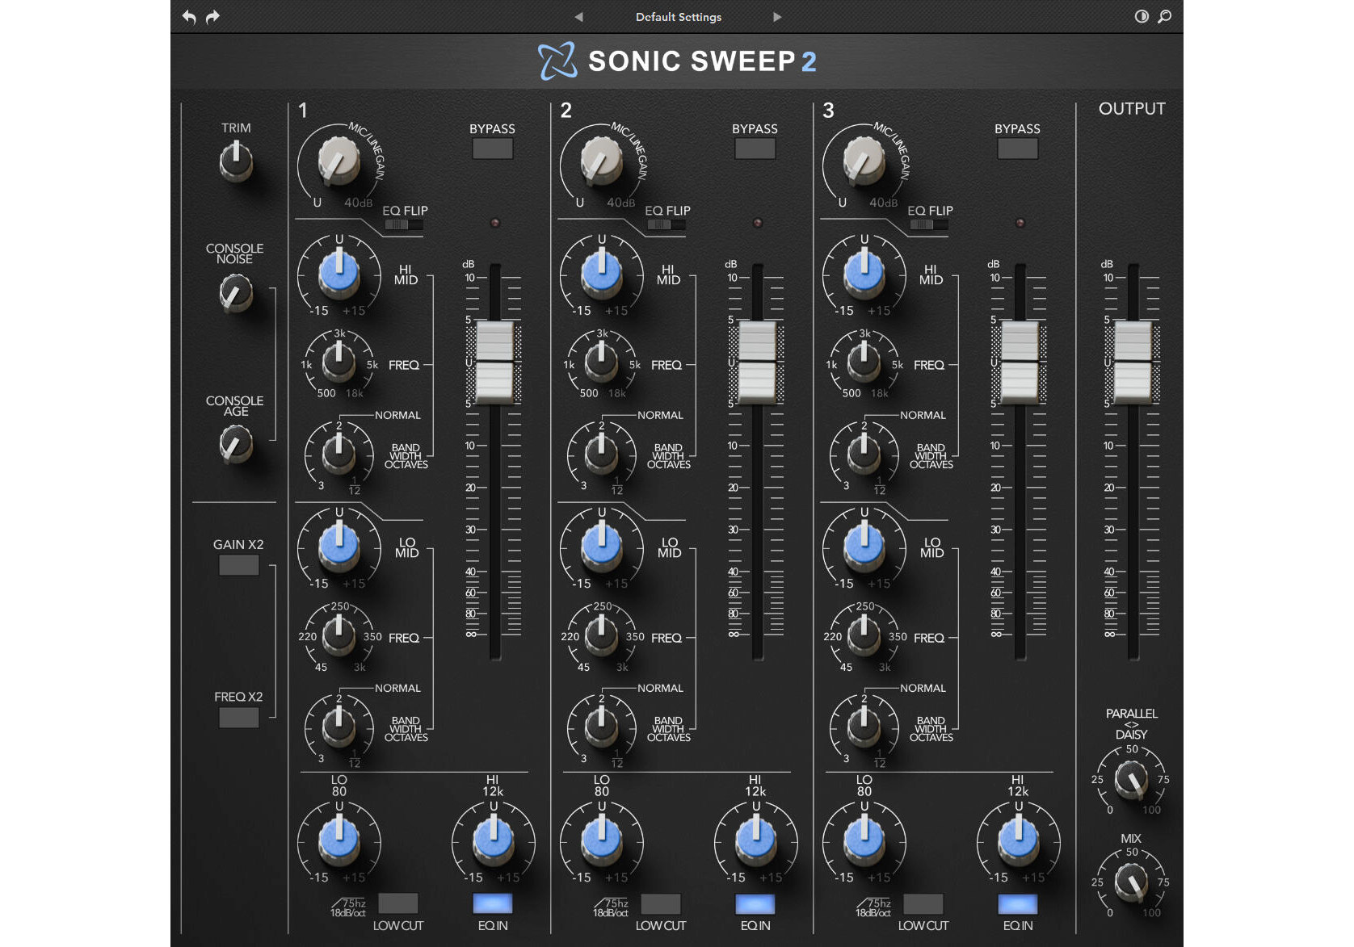Click the undo arrow icon
This screenshot has height=947, width=1354.
click(189, 17)
